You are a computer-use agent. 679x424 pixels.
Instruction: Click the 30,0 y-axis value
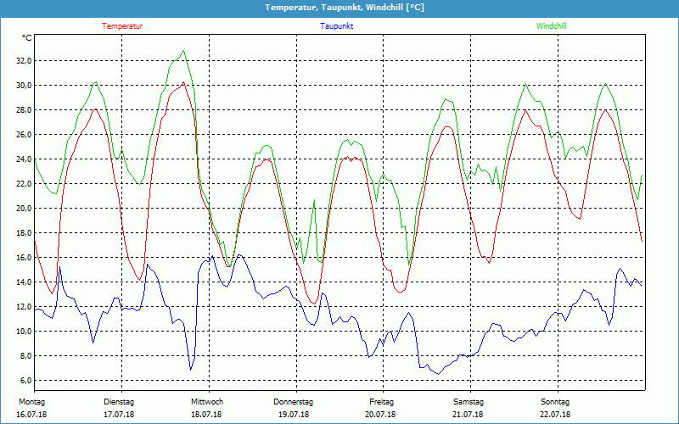24,86
